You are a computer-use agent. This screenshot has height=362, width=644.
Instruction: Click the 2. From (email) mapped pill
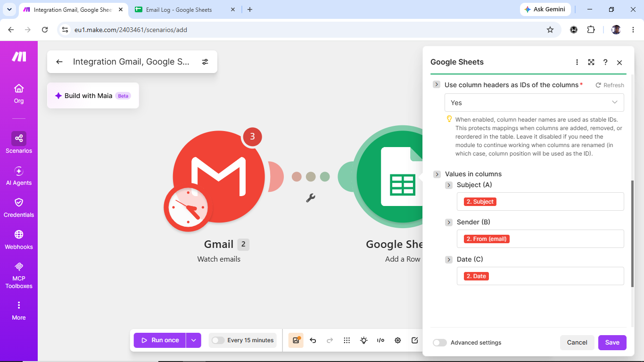point(487,239)
